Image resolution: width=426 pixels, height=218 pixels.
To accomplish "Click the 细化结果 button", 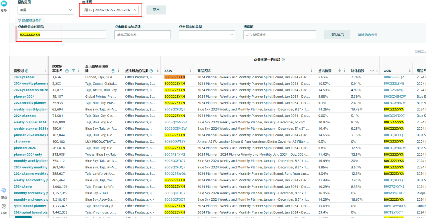I will click(337, 34).
